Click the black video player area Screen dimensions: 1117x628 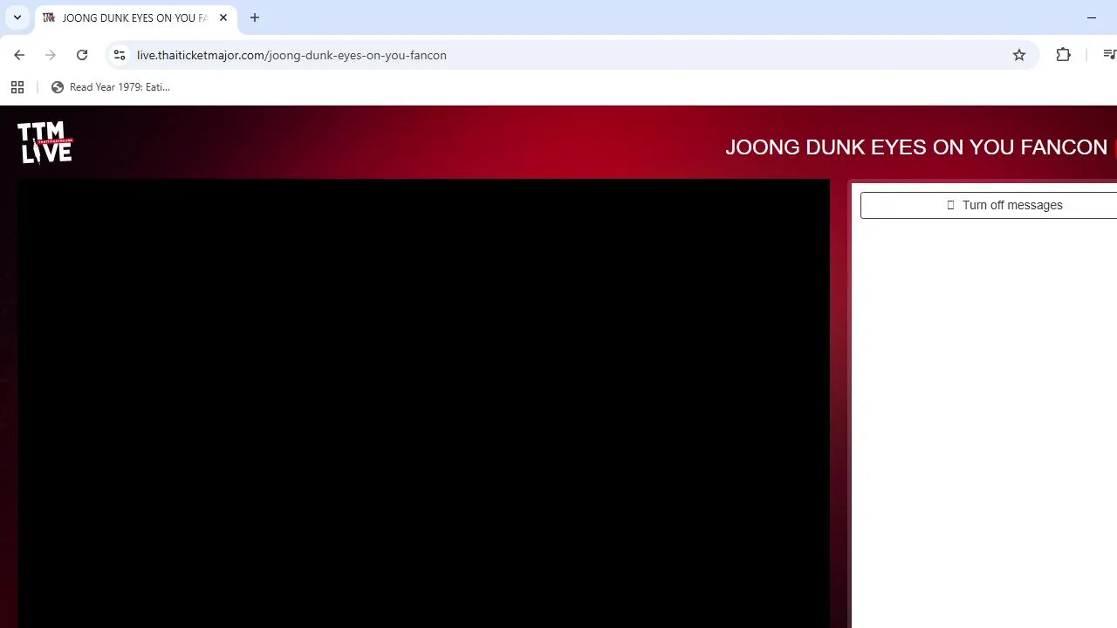(423, 403)
